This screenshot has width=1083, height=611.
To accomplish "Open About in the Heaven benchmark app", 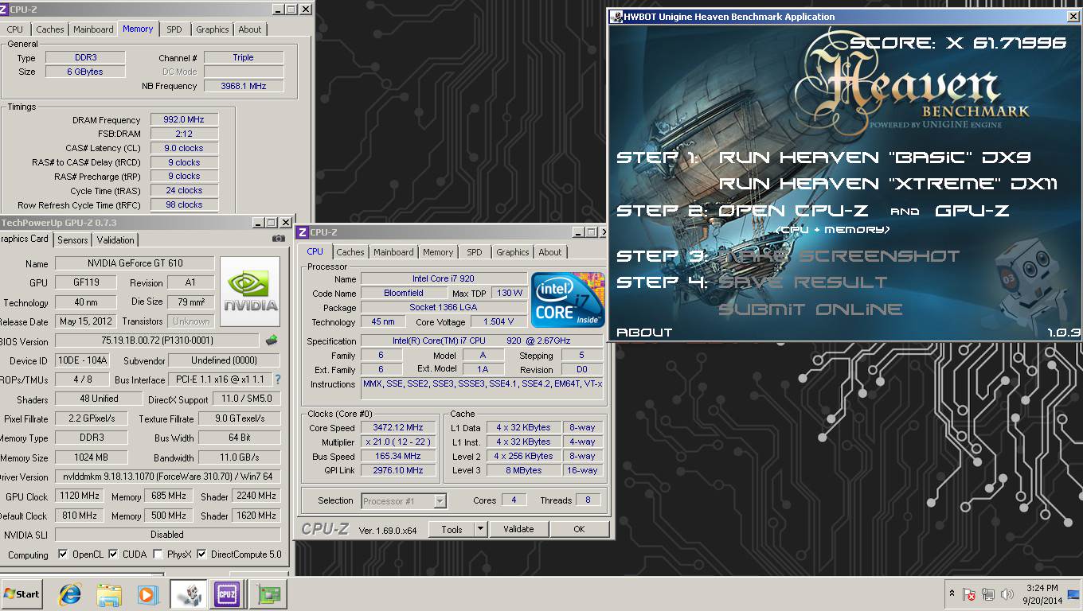I will point(644,332).
